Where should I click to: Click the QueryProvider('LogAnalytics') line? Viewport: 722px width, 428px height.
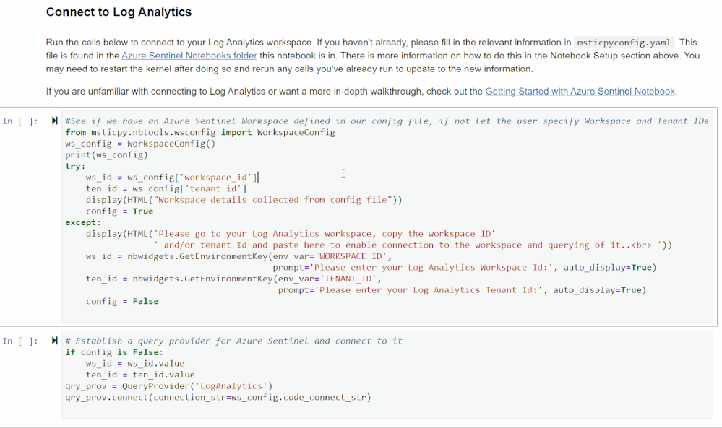[168, 385]
